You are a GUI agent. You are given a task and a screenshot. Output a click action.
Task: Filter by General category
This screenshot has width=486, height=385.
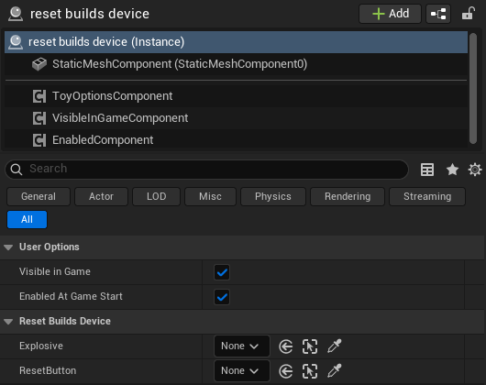(x=39, y=196)
